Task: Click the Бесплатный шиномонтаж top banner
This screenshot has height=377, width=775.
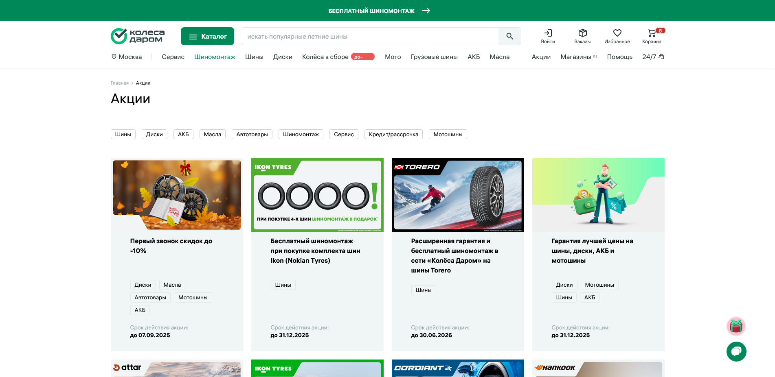Action: click(379, 11)
